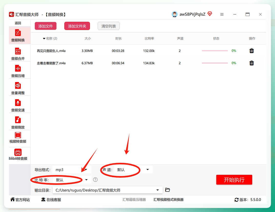Select file 再见只是陌生人.m4a
Image resolution: width=275 pixels, height=212 pixels.
[51, 51]
